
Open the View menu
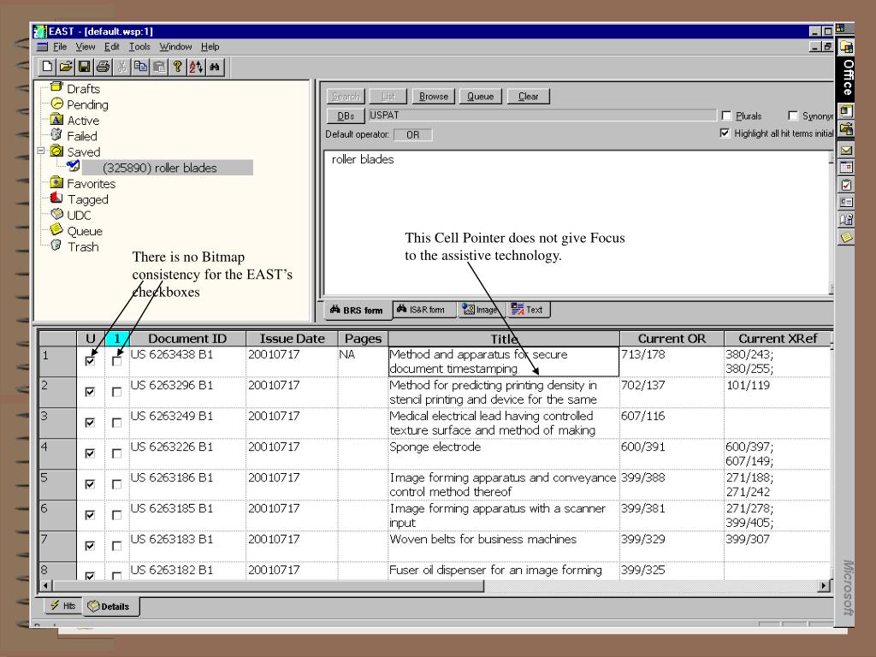click(86, 47)
